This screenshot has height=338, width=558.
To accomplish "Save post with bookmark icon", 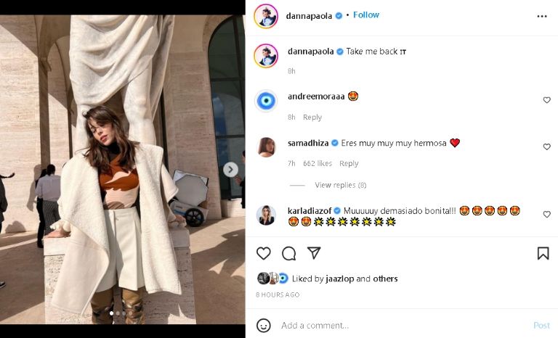I will 543,253.
